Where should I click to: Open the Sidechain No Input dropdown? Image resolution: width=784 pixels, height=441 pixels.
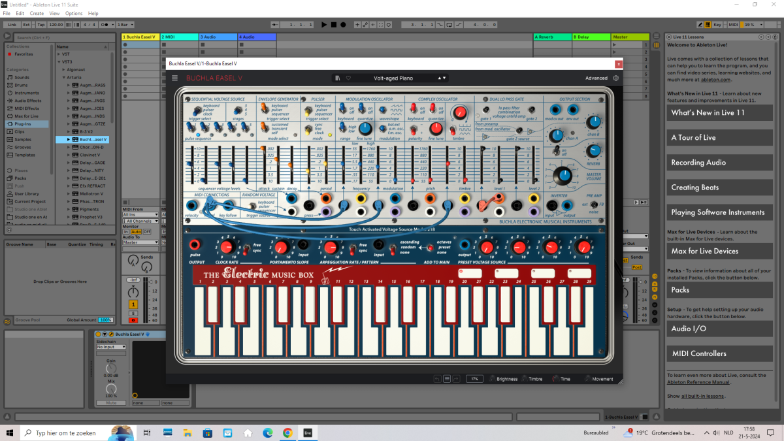pos(111,347)
